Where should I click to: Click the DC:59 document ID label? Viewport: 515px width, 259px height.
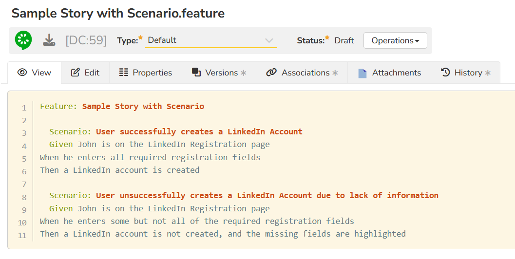tap(86, 40)
